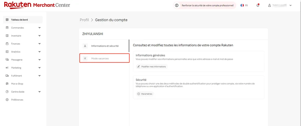301x126 pixels.
Task: Expand the Analytics menu chevron
Action: pos(40,52)
